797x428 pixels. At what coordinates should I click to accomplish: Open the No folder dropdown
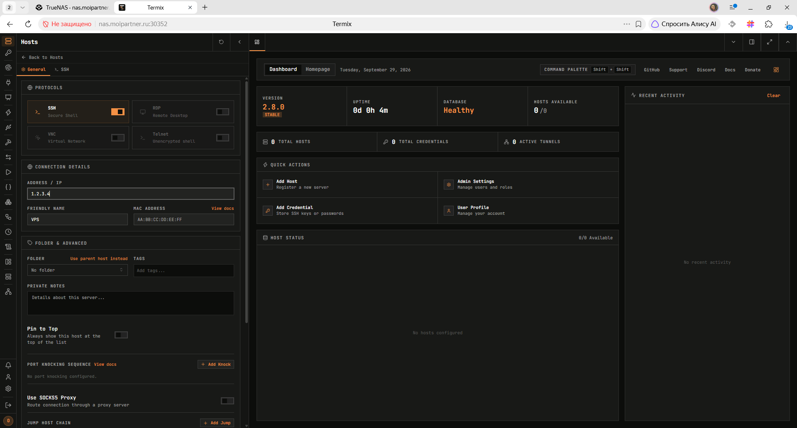[77, 270]
